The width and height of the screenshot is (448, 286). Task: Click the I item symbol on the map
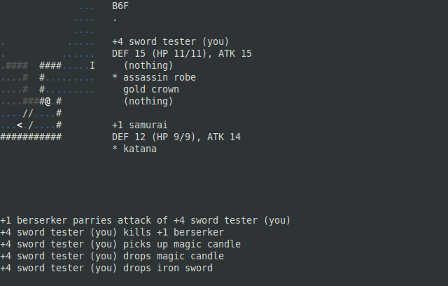pos(92,65)
